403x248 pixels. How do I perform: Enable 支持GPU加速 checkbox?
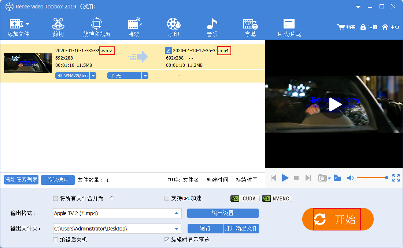tap(167, 198)
